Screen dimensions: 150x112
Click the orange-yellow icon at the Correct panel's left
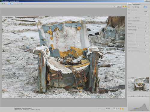pos(129,7)
